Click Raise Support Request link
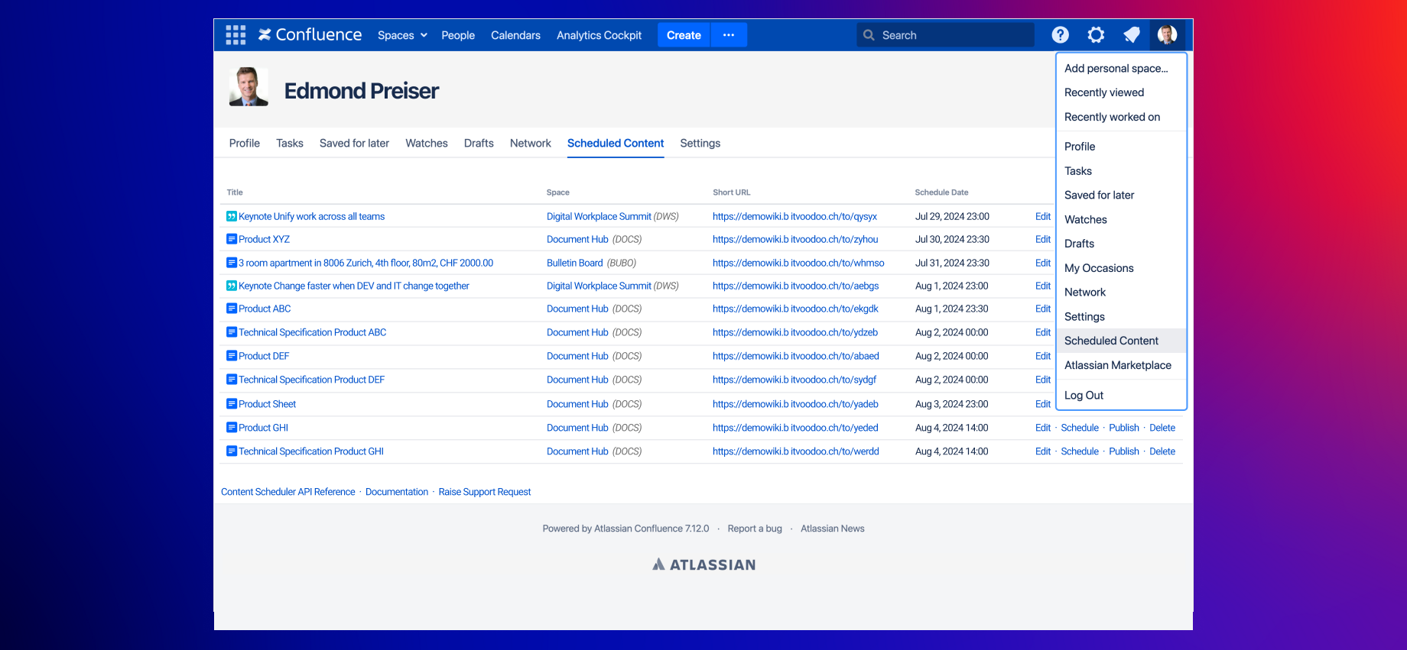The image size is (1407, 650). coord(485,492)
